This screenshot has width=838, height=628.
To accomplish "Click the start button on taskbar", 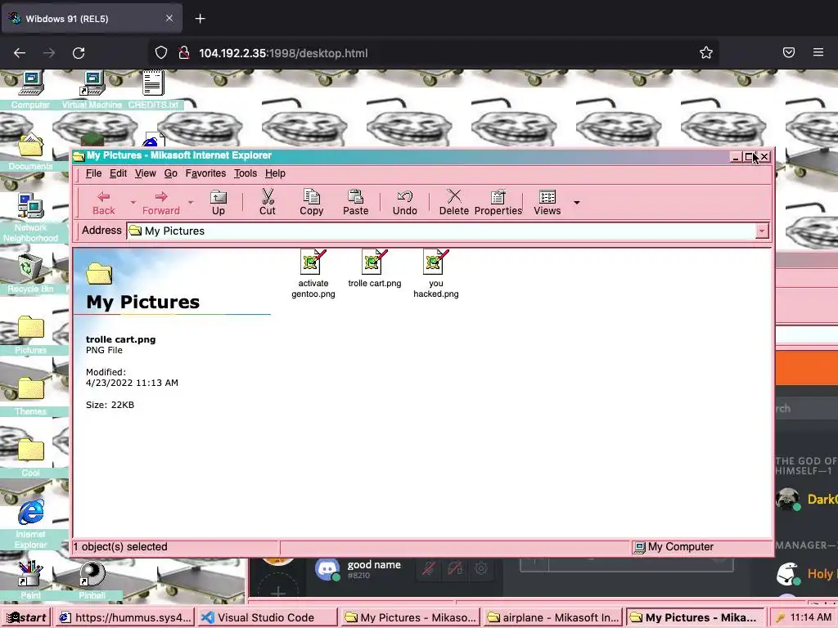I will pyautogui.click(x=26, y=617).
